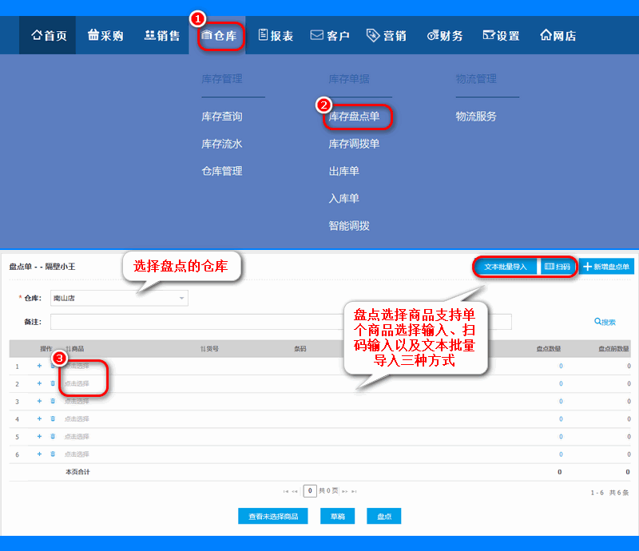The image size is (639, 551).
Task: Click the 文本批量导入 button
Action: (506, 267)
